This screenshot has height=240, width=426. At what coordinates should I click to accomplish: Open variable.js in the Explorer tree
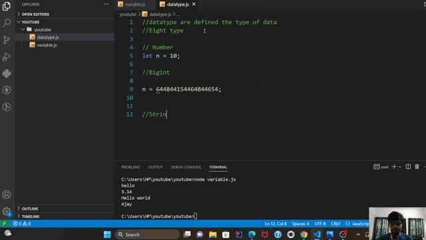pyautogui.click(x=65, y=45)
